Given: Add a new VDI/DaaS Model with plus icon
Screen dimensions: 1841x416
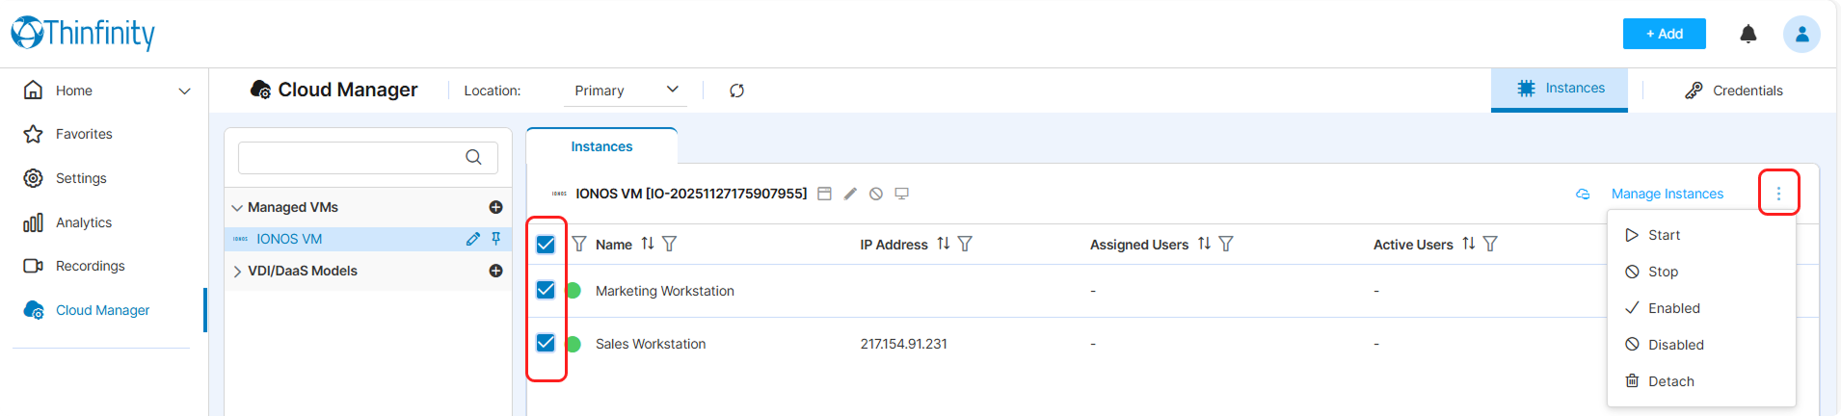Looking at the screenshot, I should click(x=495, y=271).
